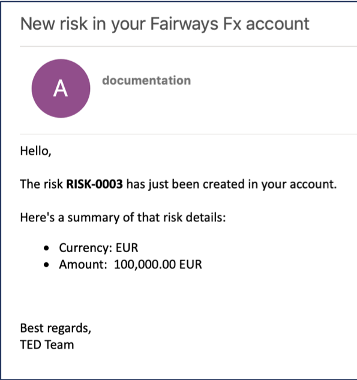357x380 pixels.
Task: Click the Hello greeting line
Action: point(35,151)
